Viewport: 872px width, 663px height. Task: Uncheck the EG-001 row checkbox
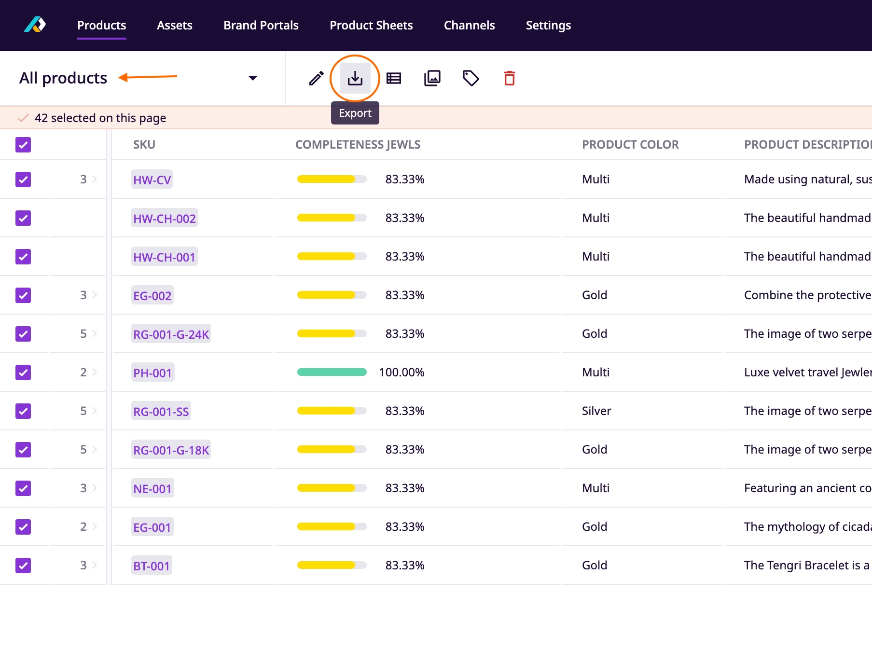pyautogui.click(x=23, y=527)
